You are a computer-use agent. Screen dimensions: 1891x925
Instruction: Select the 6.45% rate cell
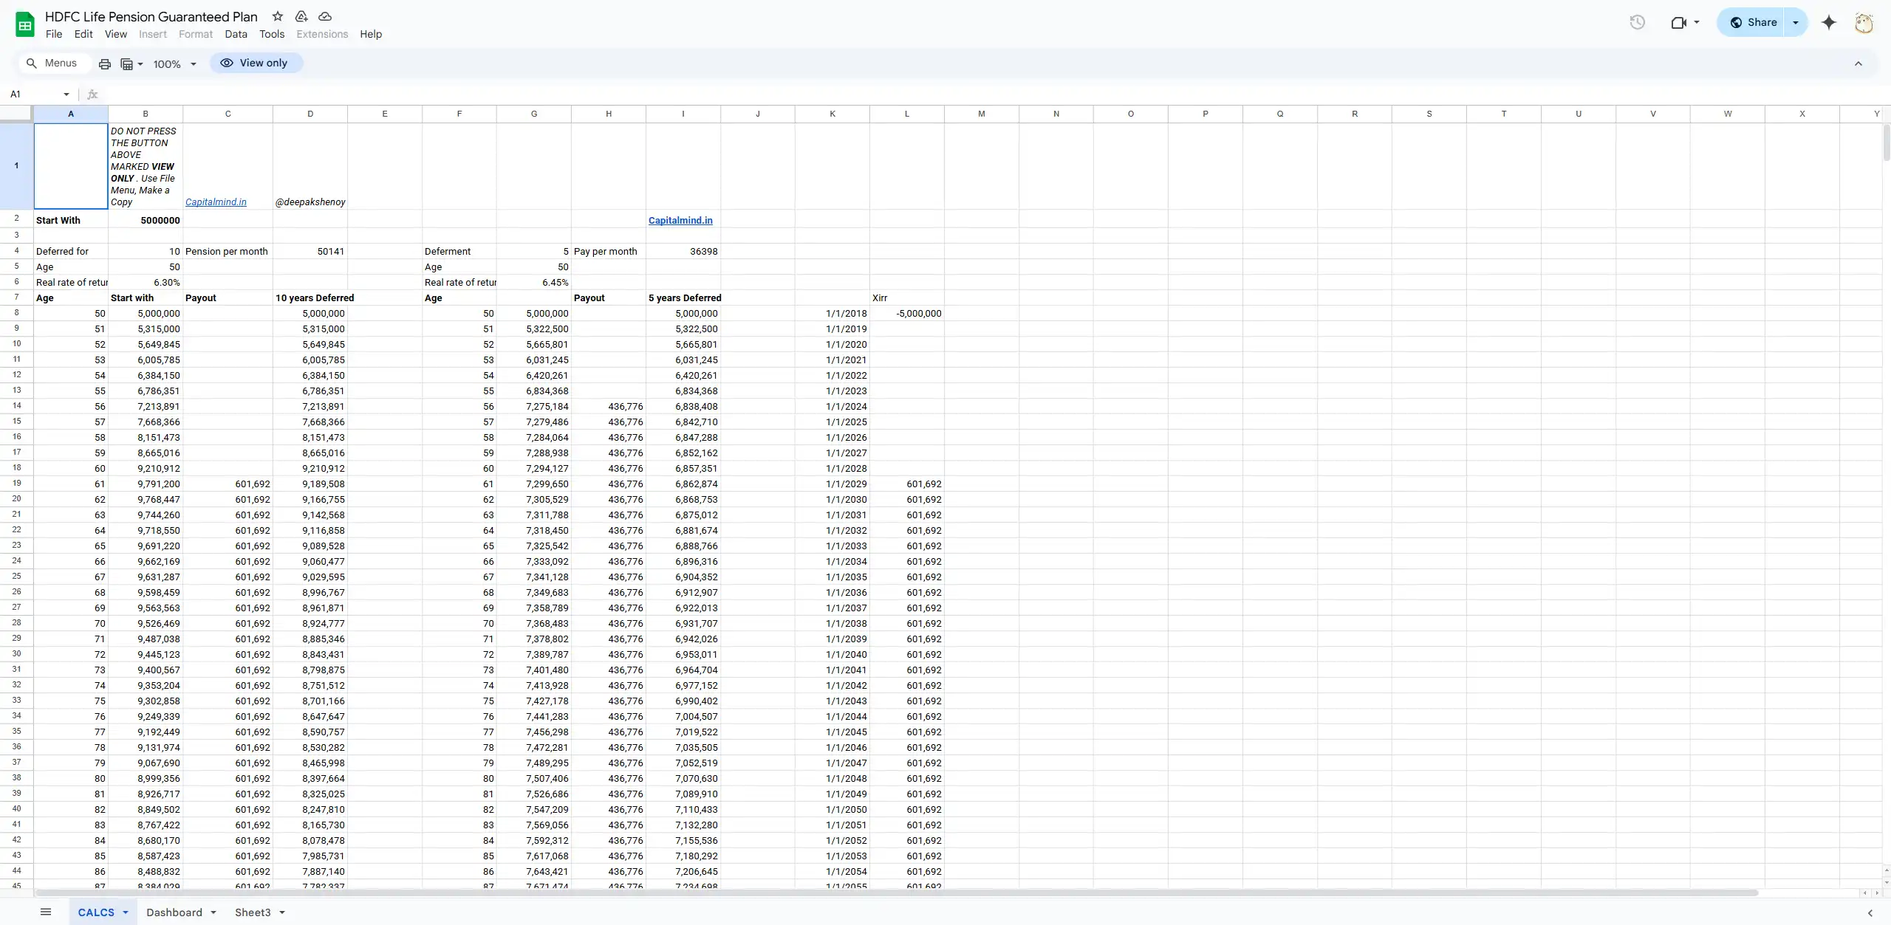[534, 282]
